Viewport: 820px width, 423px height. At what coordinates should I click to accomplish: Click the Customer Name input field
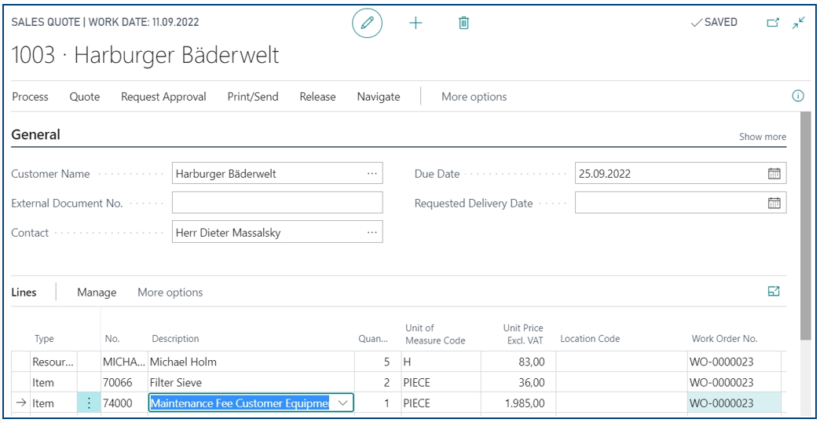point(277,174)
